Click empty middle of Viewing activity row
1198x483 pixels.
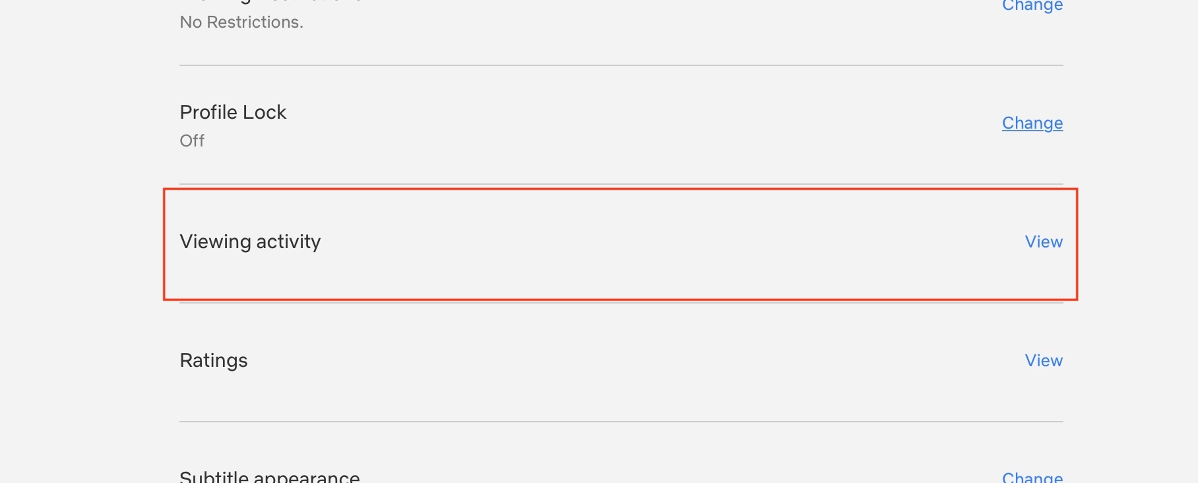620,242
